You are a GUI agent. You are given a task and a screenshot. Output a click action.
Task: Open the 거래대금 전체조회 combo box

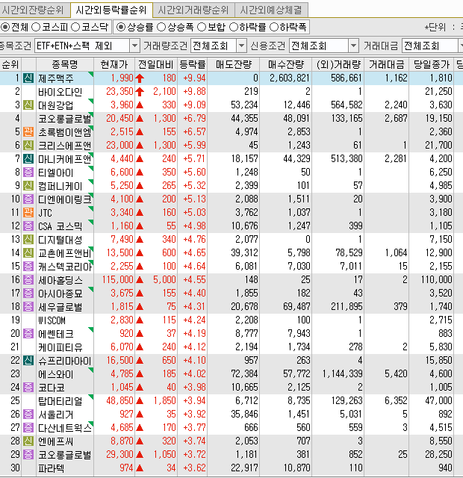click(432, 46)
